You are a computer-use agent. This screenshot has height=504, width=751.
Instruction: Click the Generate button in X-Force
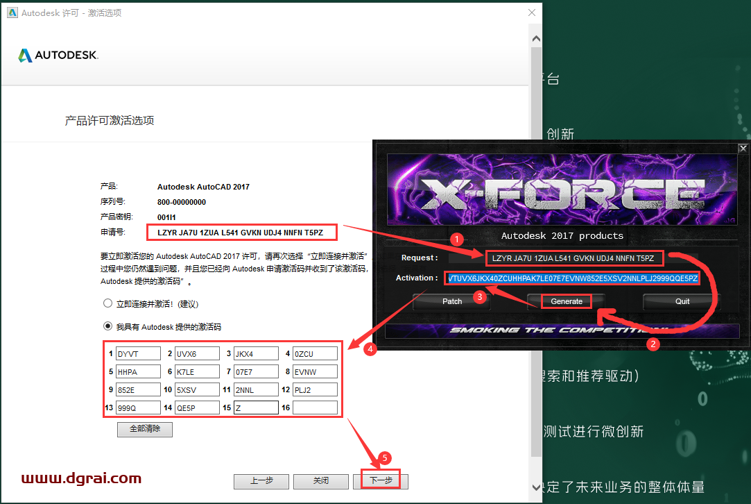click(x=566, y=301)
